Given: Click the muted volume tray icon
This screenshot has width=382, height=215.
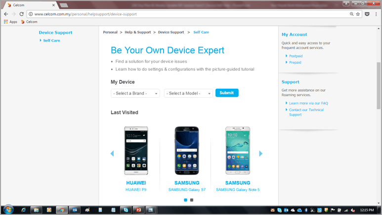Looking at the screenshot, I should pyautogui.click(x=352, y=210).
